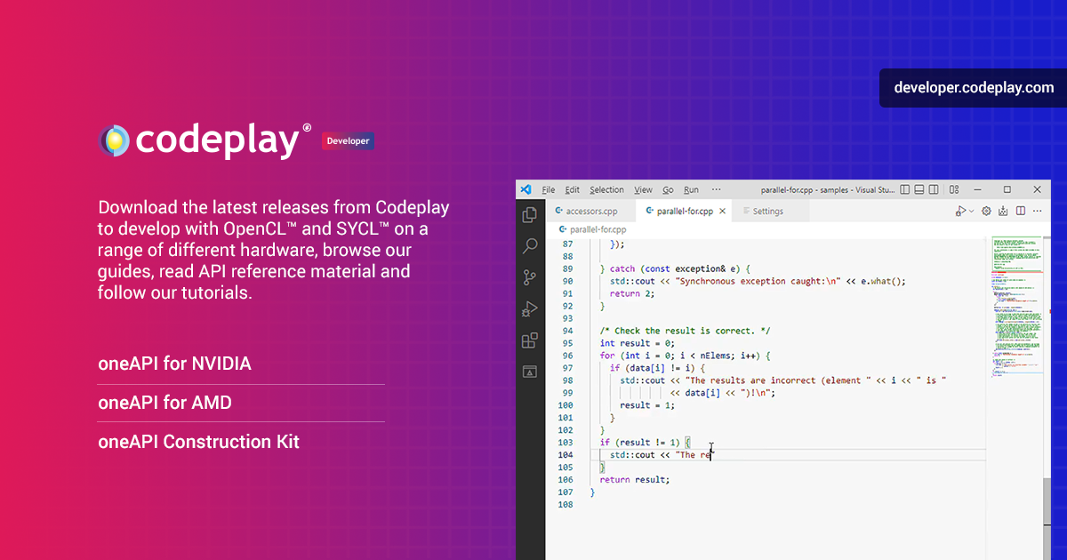Open the Edit menu

572,189
